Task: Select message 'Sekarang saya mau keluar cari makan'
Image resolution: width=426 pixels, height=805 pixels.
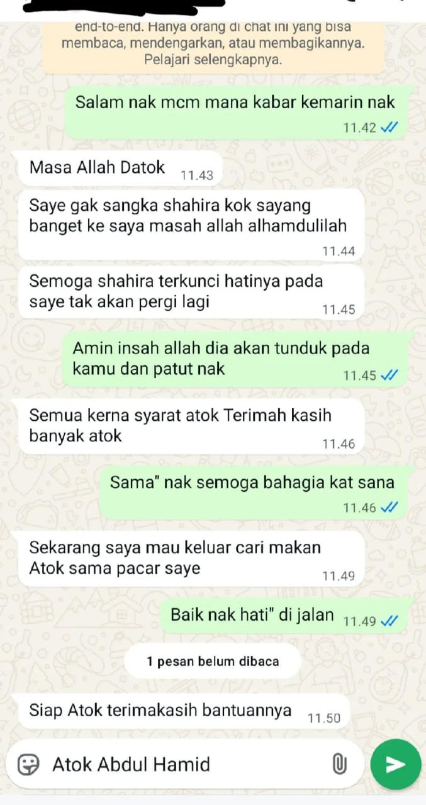Action: [x=191, y=558]
